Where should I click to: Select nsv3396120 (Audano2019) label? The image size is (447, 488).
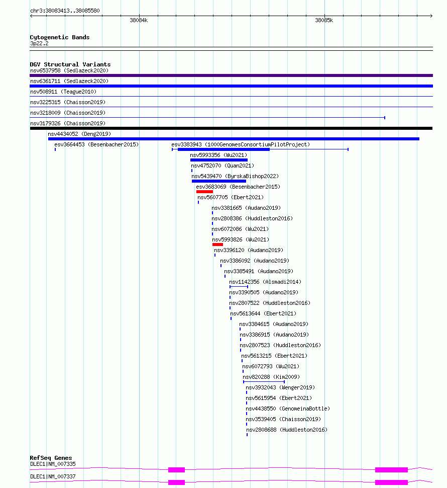(249, 251)
